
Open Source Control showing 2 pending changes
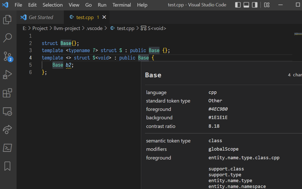pos(8,56)
